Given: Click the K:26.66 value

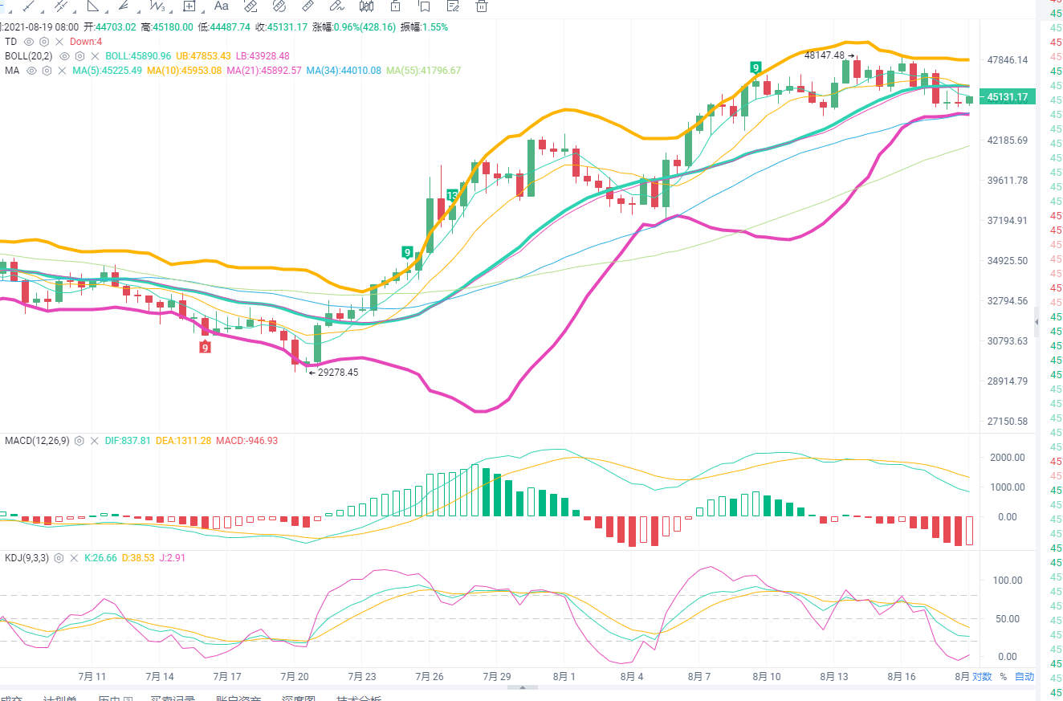Looking at the screenshot, I should coord(101,557).
